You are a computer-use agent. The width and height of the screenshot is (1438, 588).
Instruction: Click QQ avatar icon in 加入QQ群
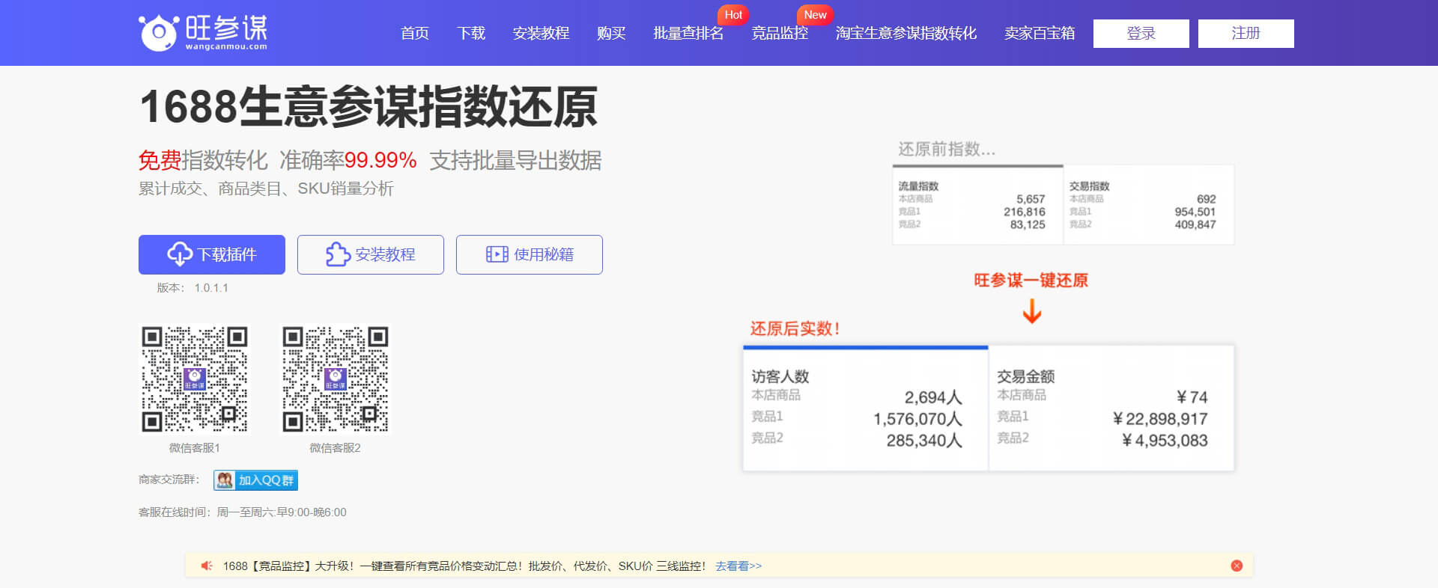click(x=225, y=480)
